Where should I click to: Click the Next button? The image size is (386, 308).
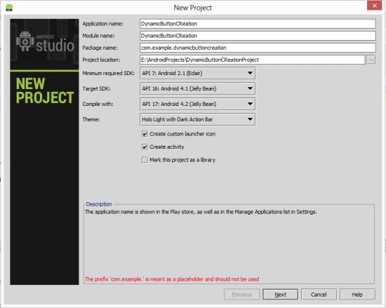281,295
